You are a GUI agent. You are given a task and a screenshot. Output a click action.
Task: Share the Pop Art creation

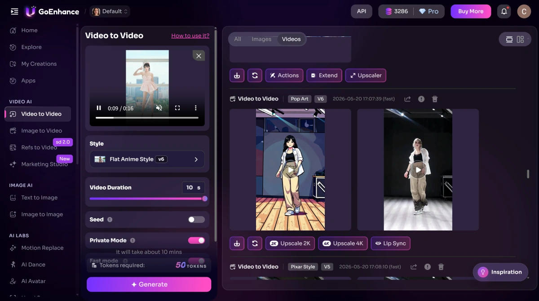[407, 99]
